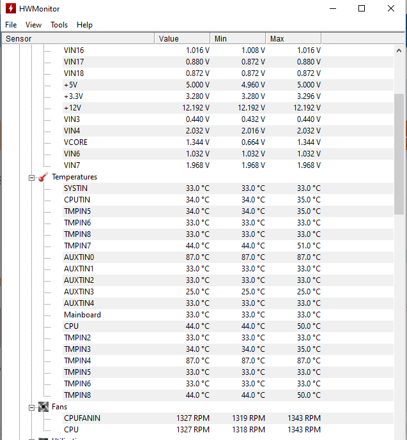The width and height of the screenshot is (407, 440).
Task: Select the VIN18 voltage row
Action: (228, 73)
